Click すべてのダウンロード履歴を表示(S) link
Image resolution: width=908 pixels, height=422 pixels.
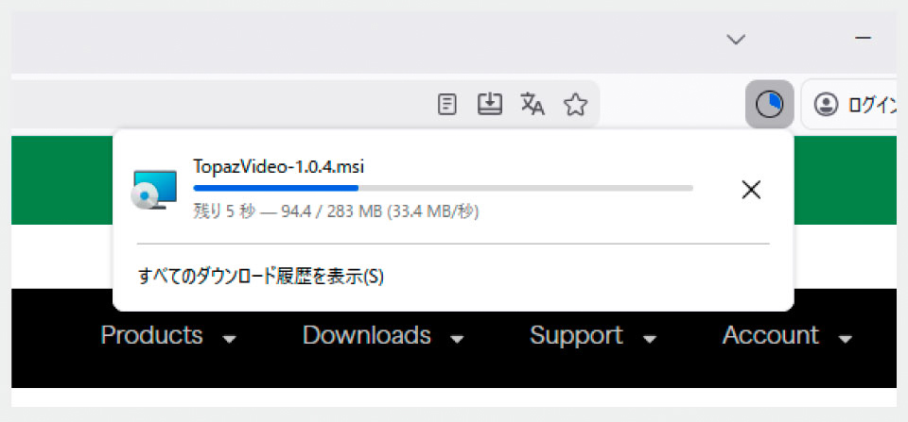coord(261,277)
